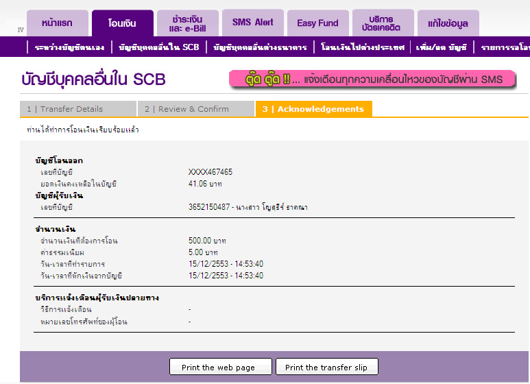Open โอนเงินไปต่างประเทศ submenu item
This screenshot has width=530, height=384.
tap(363, 47)
